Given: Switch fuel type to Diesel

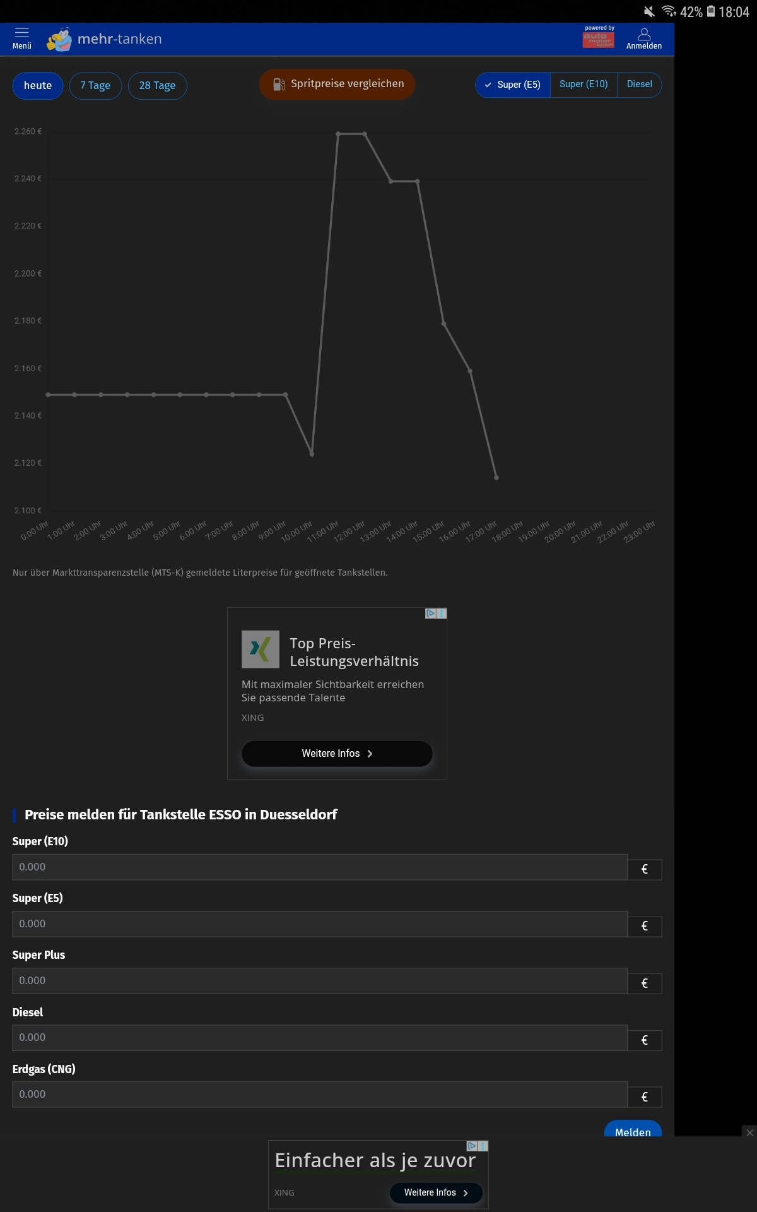Looking at the screenshot, I should pyautogui.click(x=639, y=84).
